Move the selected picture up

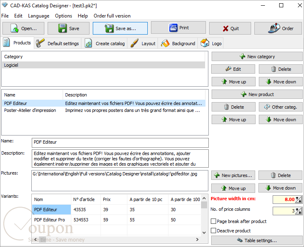point(233,188)
